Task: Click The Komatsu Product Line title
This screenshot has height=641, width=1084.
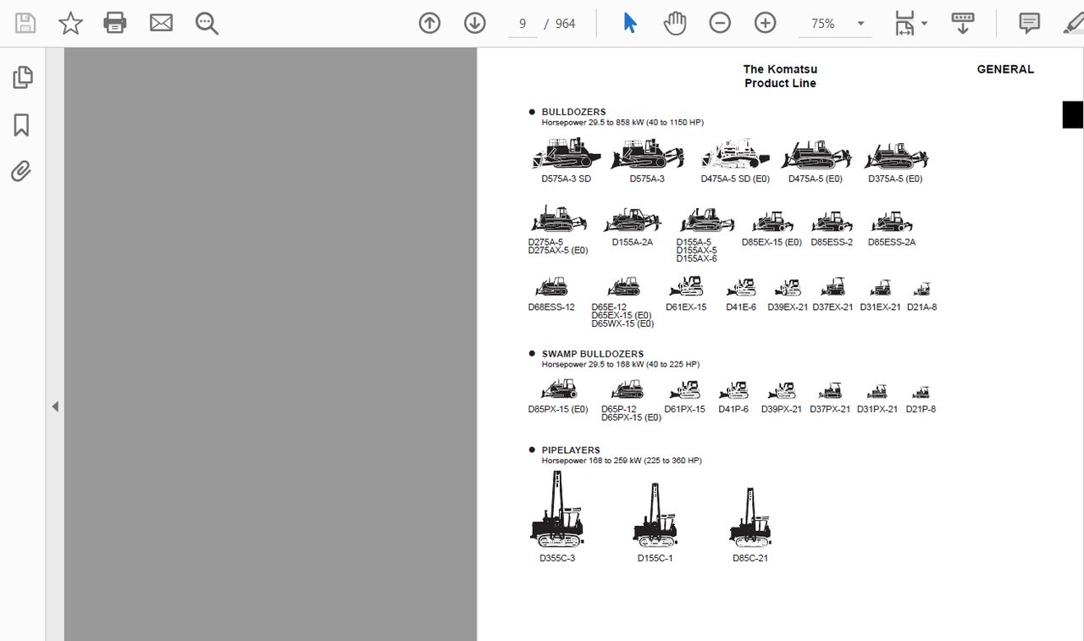Action: point(780,76)
